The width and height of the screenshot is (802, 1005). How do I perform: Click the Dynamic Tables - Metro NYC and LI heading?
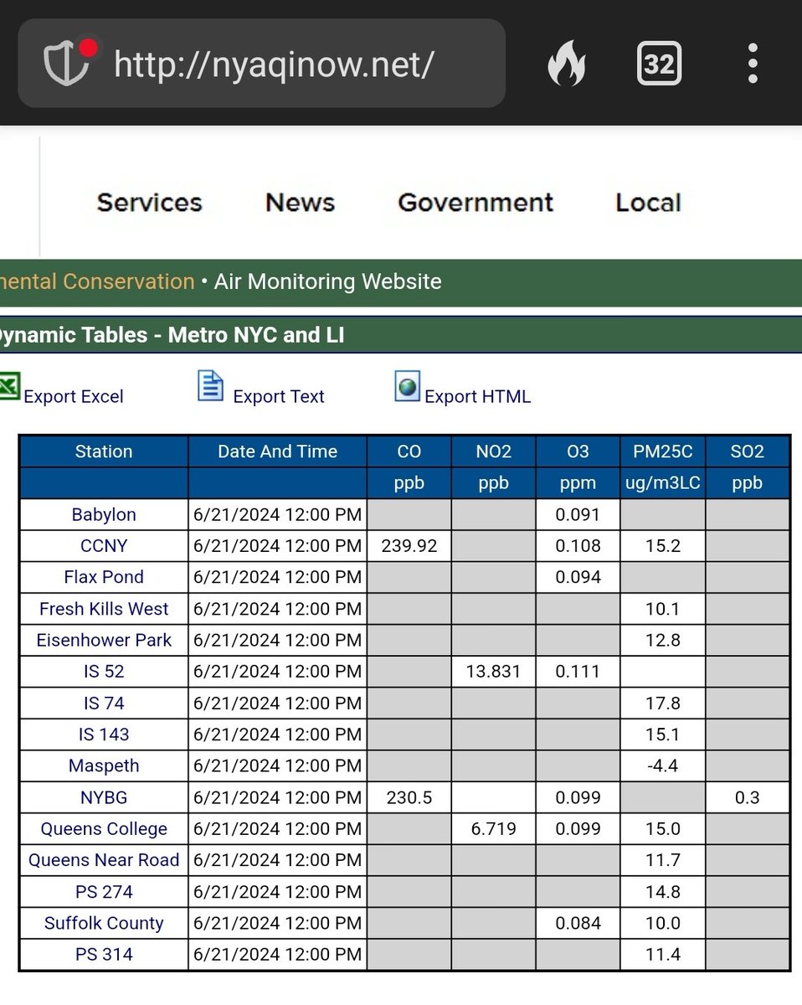click(x=172, y=336)
